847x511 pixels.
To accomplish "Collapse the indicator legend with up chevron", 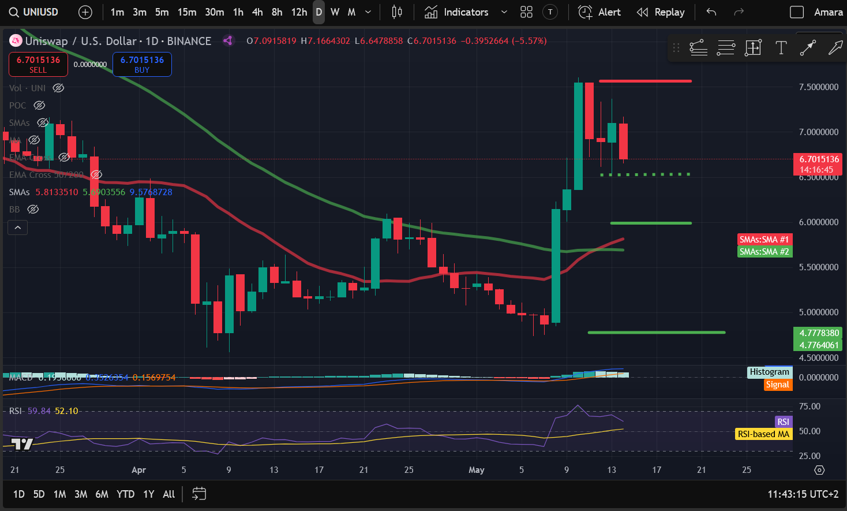I will pyautogui.click(x=17, y=227).
